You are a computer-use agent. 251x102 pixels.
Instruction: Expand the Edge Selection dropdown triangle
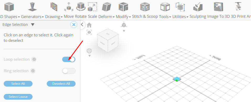point(33,25)
